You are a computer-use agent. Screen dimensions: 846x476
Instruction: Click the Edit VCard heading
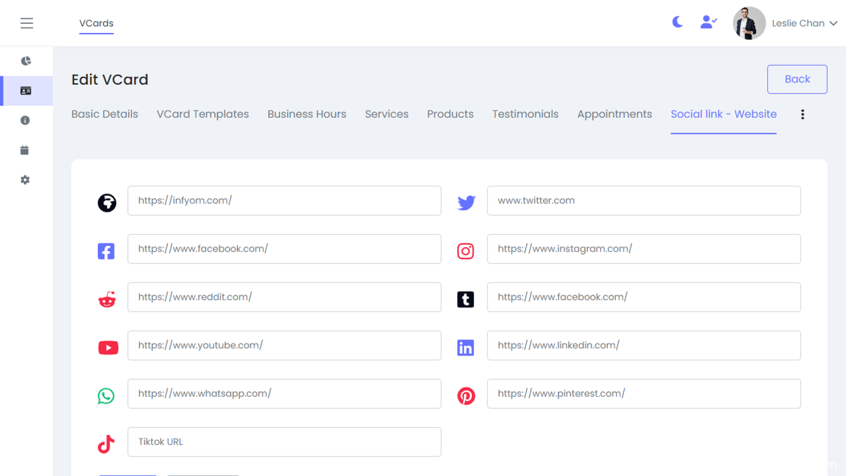(110, 79)
